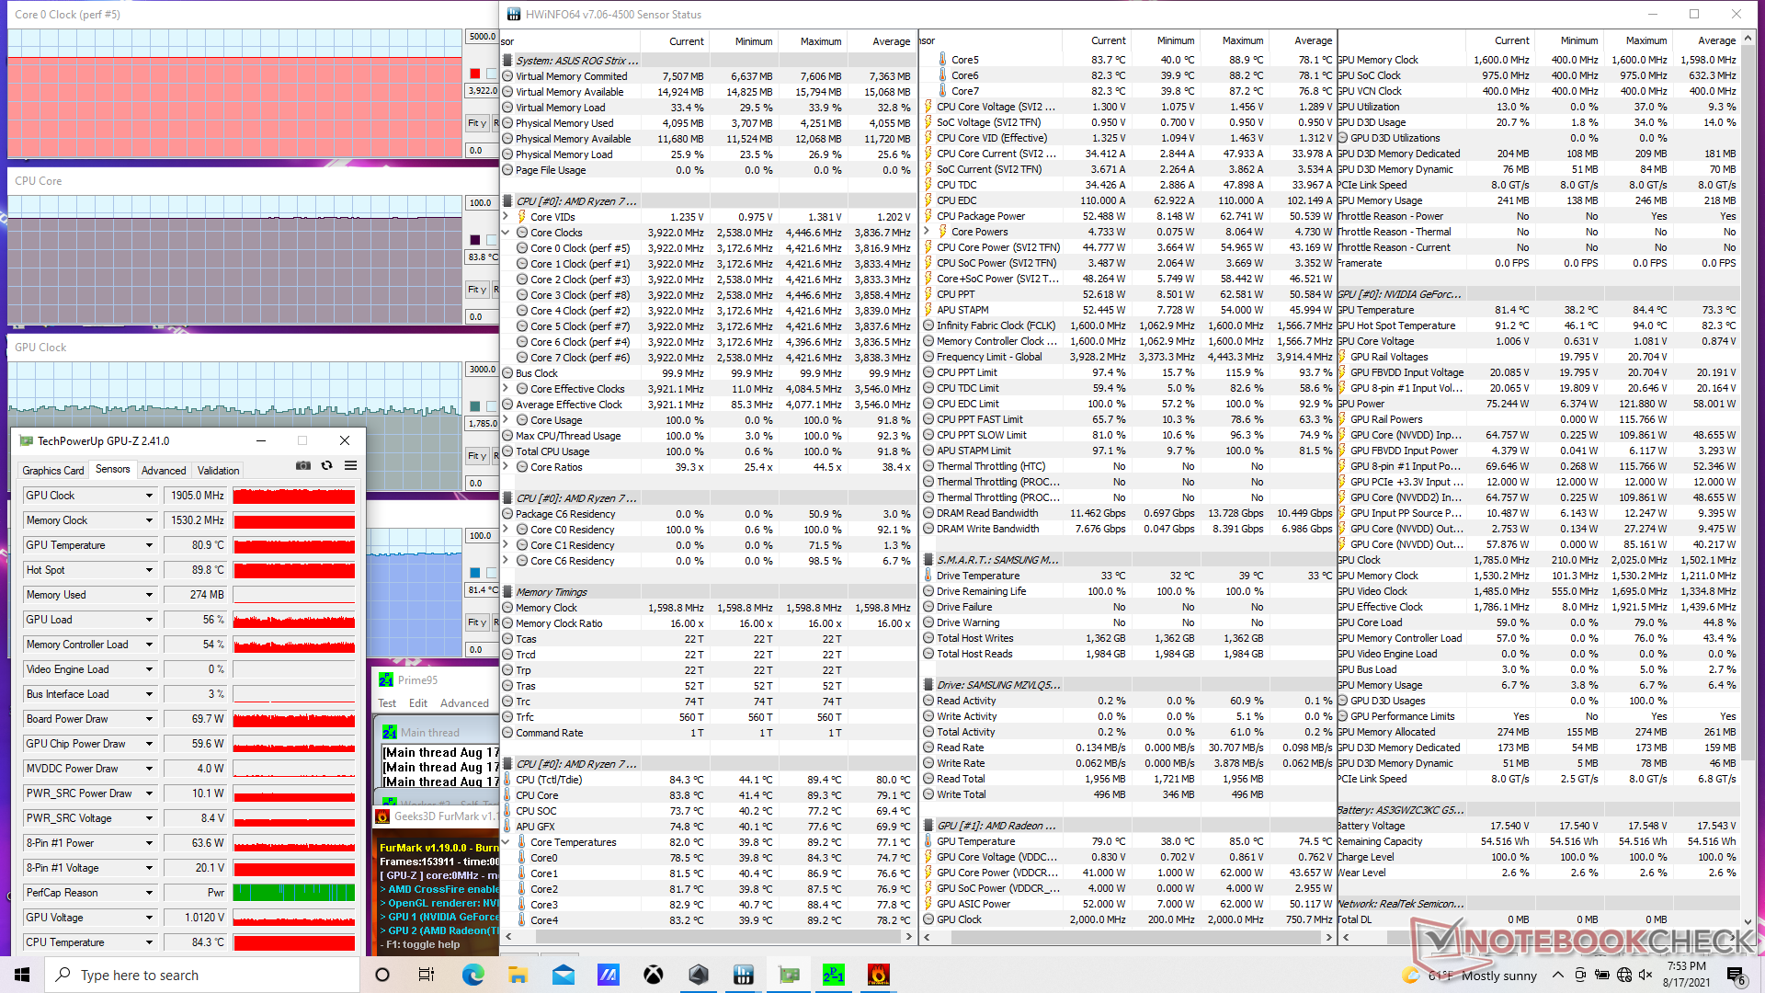
Task: Expand the Core VIDs tree row
Action: 506,217
